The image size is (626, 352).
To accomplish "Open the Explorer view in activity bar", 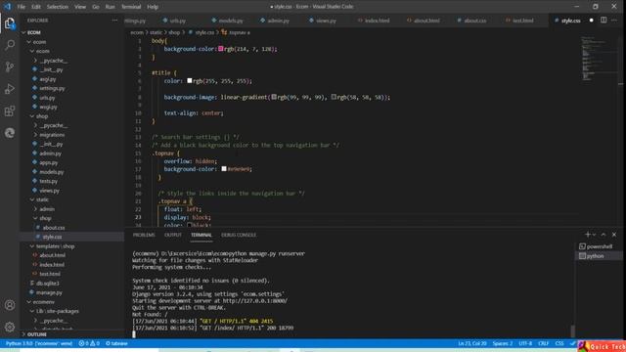I will (x=10, y=23).
